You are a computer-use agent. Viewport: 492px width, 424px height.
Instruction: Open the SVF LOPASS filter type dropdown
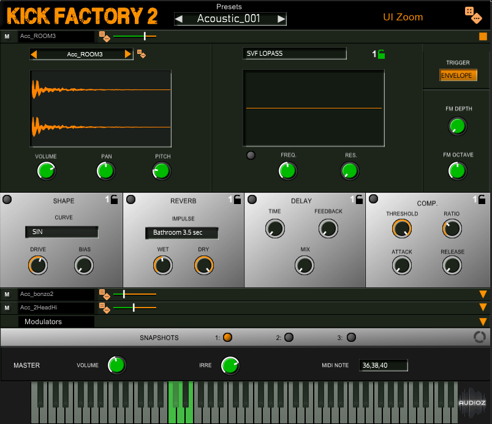tap(295, 54)
